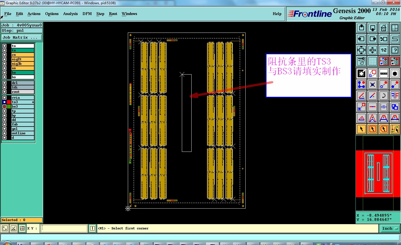
Task: Click the X Y coordinate input field
Action: (x=64, y=229)
